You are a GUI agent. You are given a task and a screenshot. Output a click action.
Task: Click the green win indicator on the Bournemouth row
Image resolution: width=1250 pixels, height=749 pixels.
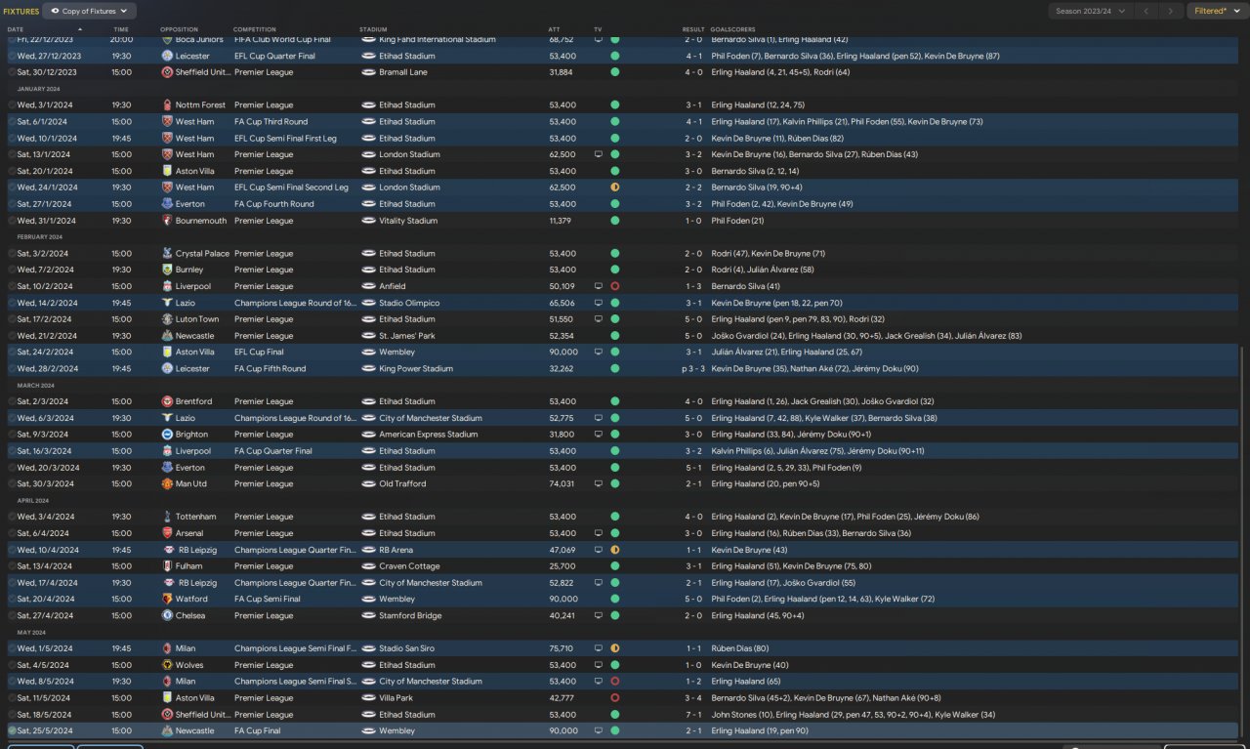click(615, 221)
